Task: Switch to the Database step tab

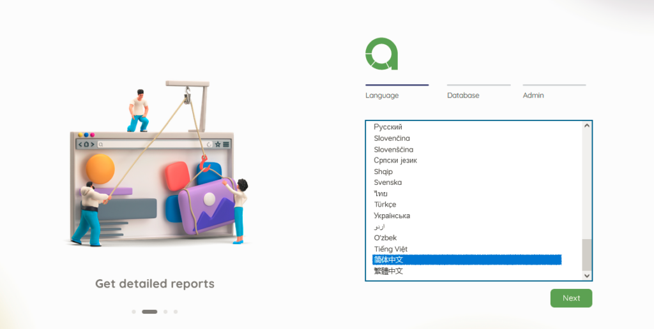Action: [463, 95]
